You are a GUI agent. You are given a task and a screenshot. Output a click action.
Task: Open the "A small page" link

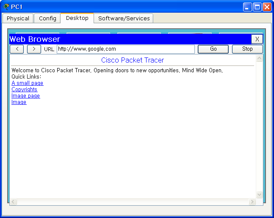pos(28,83)
